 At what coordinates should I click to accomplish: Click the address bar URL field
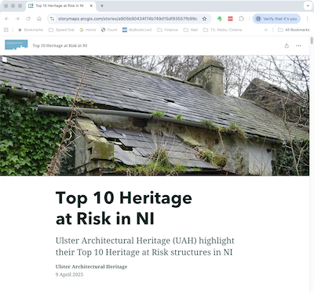point(127,19)
